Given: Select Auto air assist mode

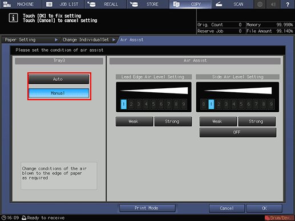Looking at the screenshot, I should [x=59, y=79].
